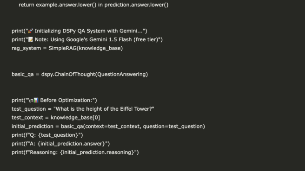The image size is (305, 171).
Task: Click the return statement line
Action: tap(93, 5)
